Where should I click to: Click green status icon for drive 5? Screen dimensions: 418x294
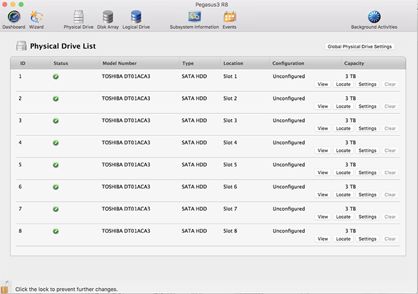(56, 165)
